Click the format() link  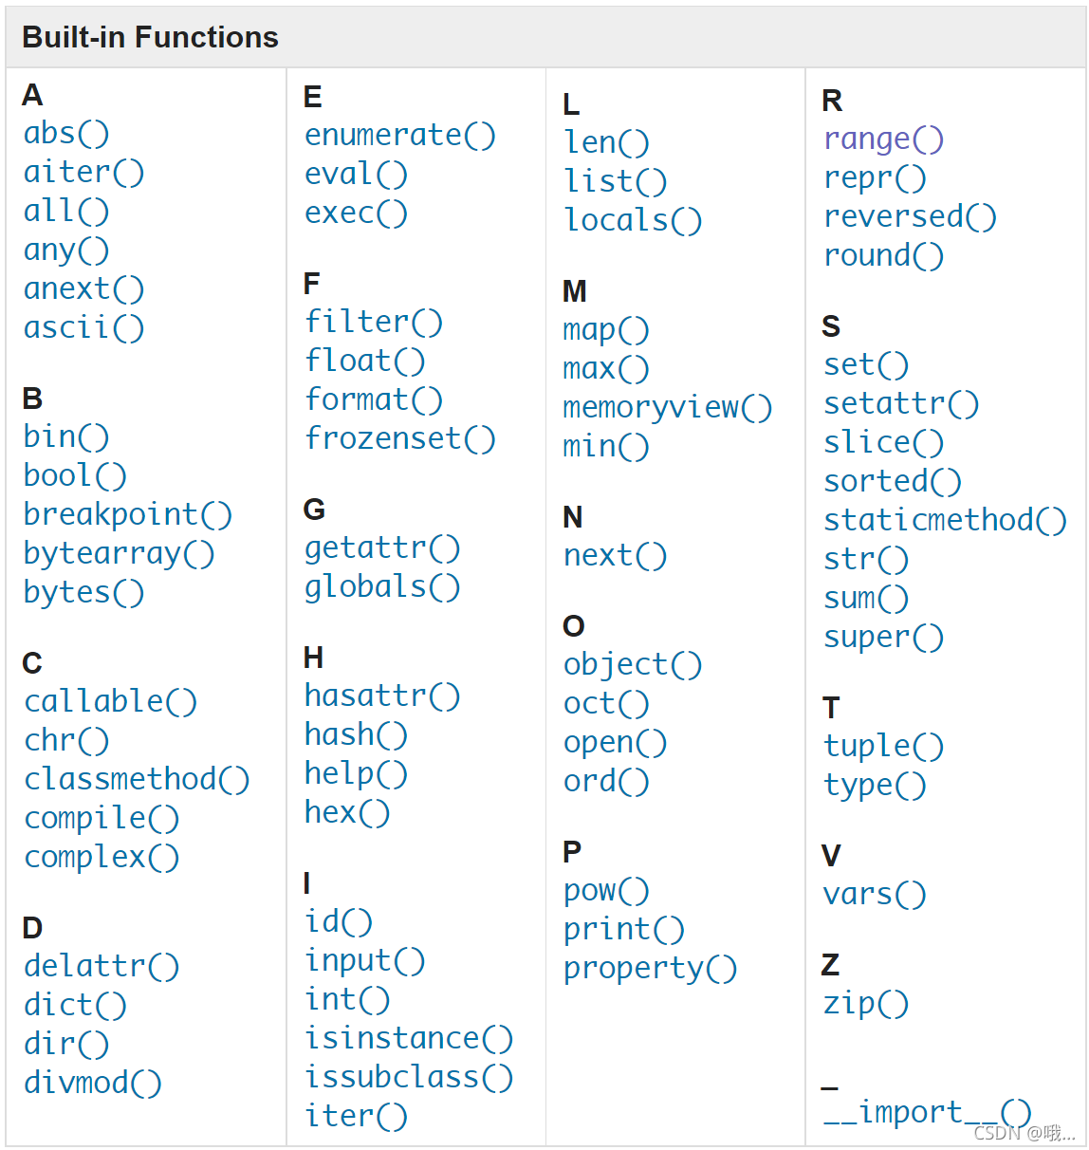click(x=374, y=400)
